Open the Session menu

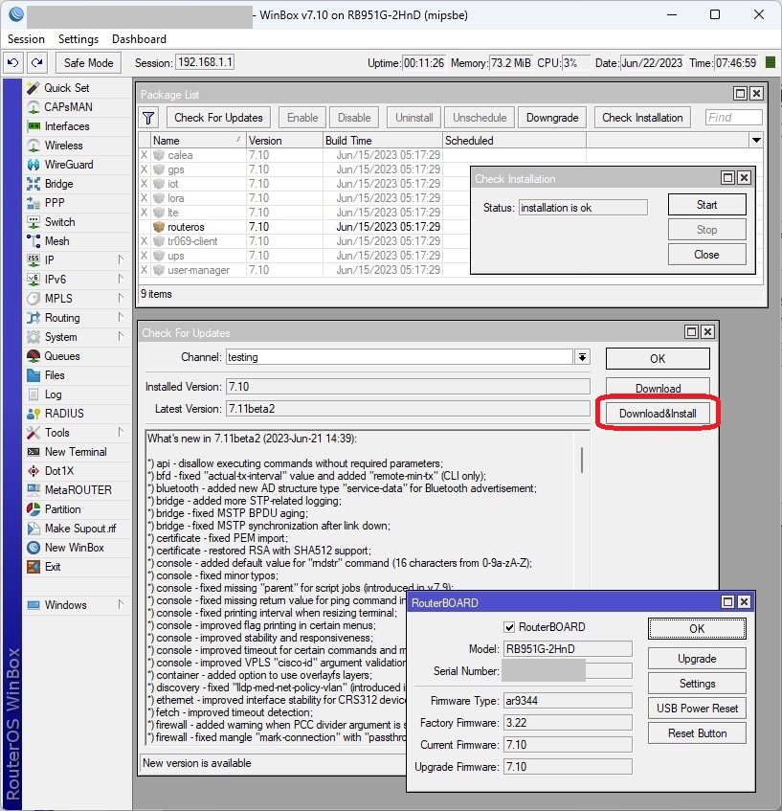[26, 39]
